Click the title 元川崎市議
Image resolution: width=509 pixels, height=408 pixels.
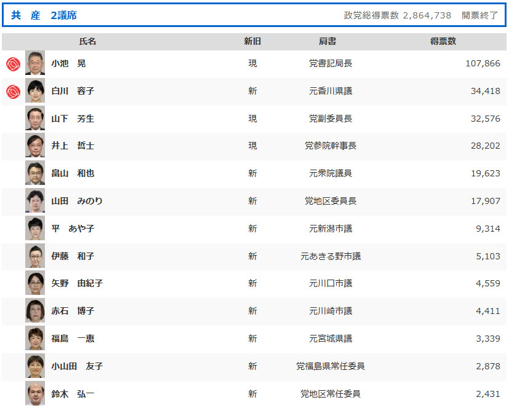coord(331,310)
